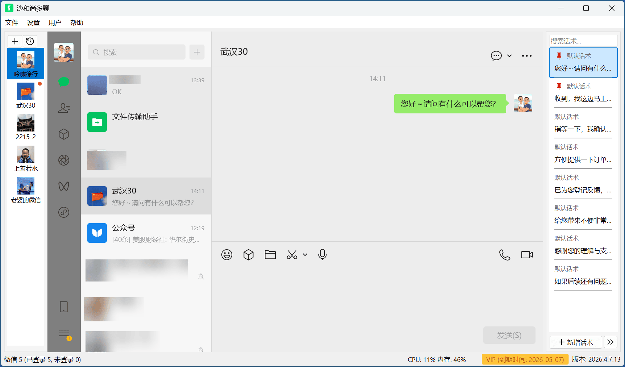The width and height of the screenshot is (625, 367).
Task: Select the screenshot scissors tool
Action: click(x=292, y=255)
